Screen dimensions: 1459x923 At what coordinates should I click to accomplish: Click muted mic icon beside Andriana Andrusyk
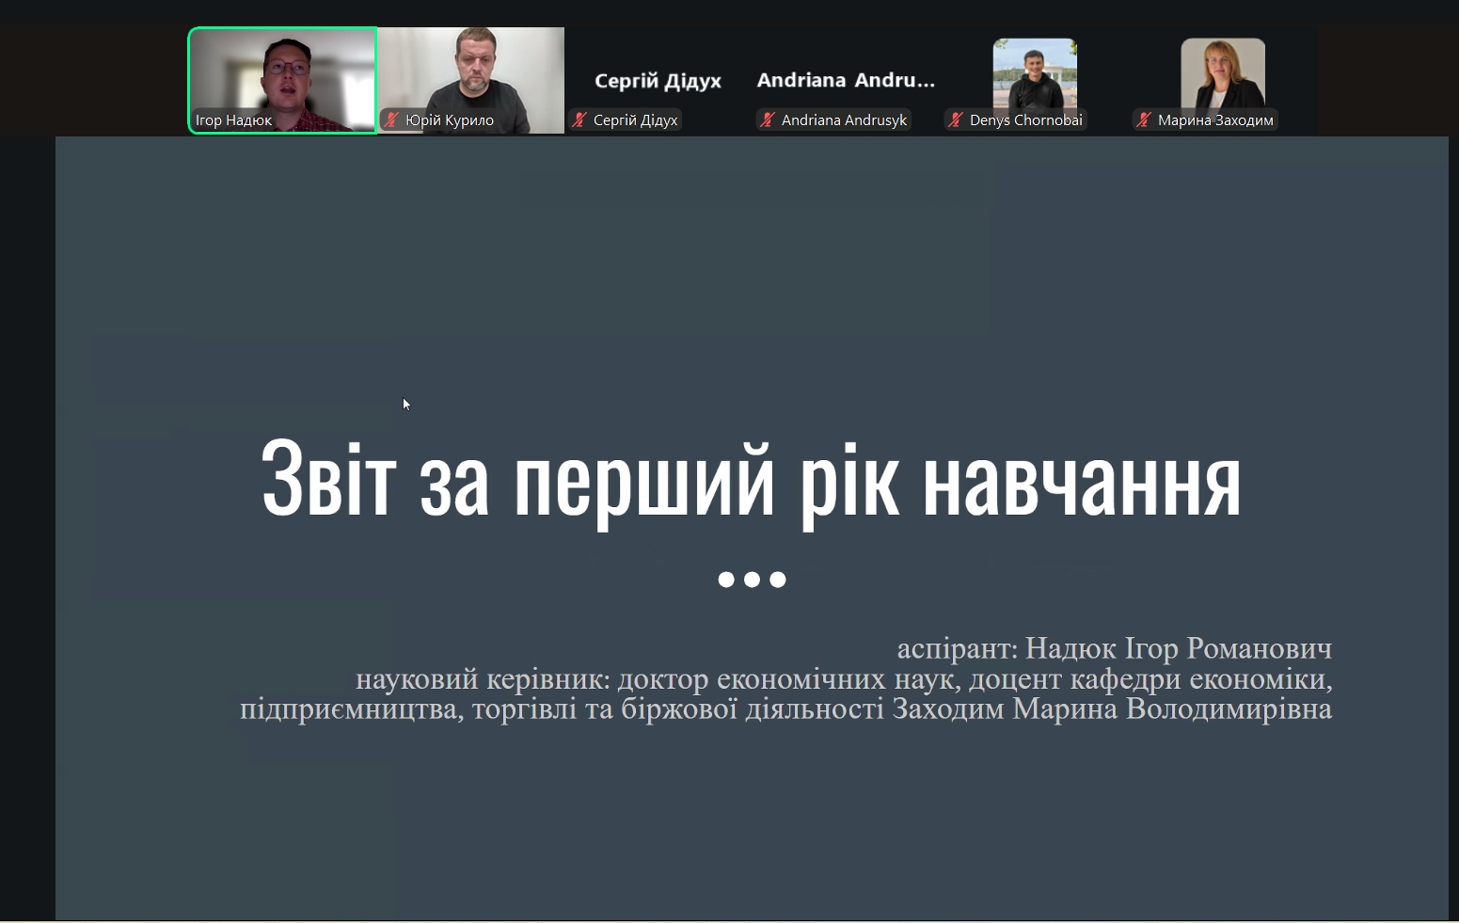click(x=768, y=119)
